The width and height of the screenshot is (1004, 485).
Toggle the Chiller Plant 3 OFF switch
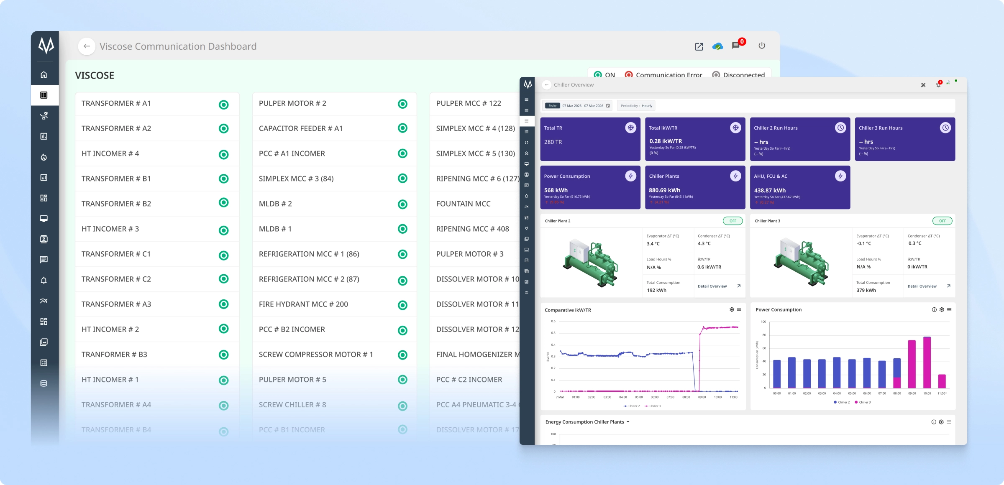(x=942, y=221)
